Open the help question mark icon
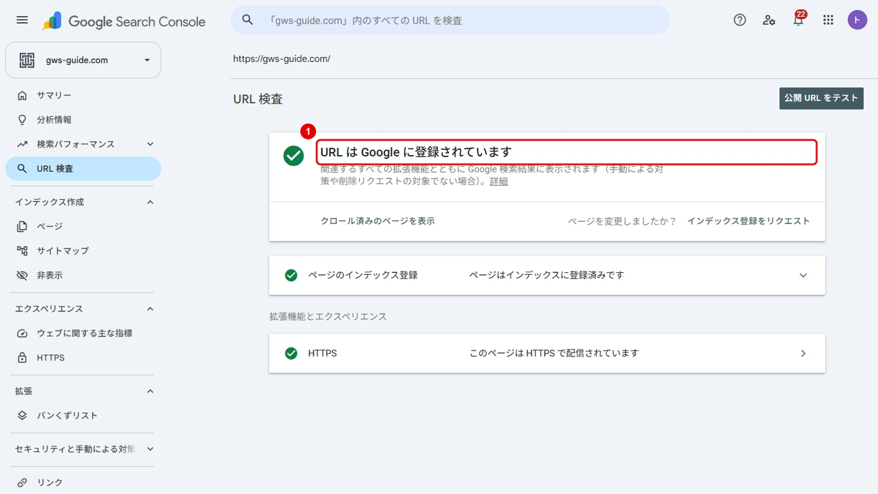This screenshot has height=494, width=878. 740,20
